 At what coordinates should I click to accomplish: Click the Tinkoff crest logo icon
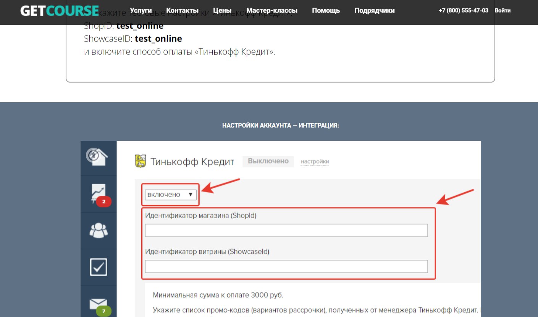pyautogui.click(x=141, y=161)
